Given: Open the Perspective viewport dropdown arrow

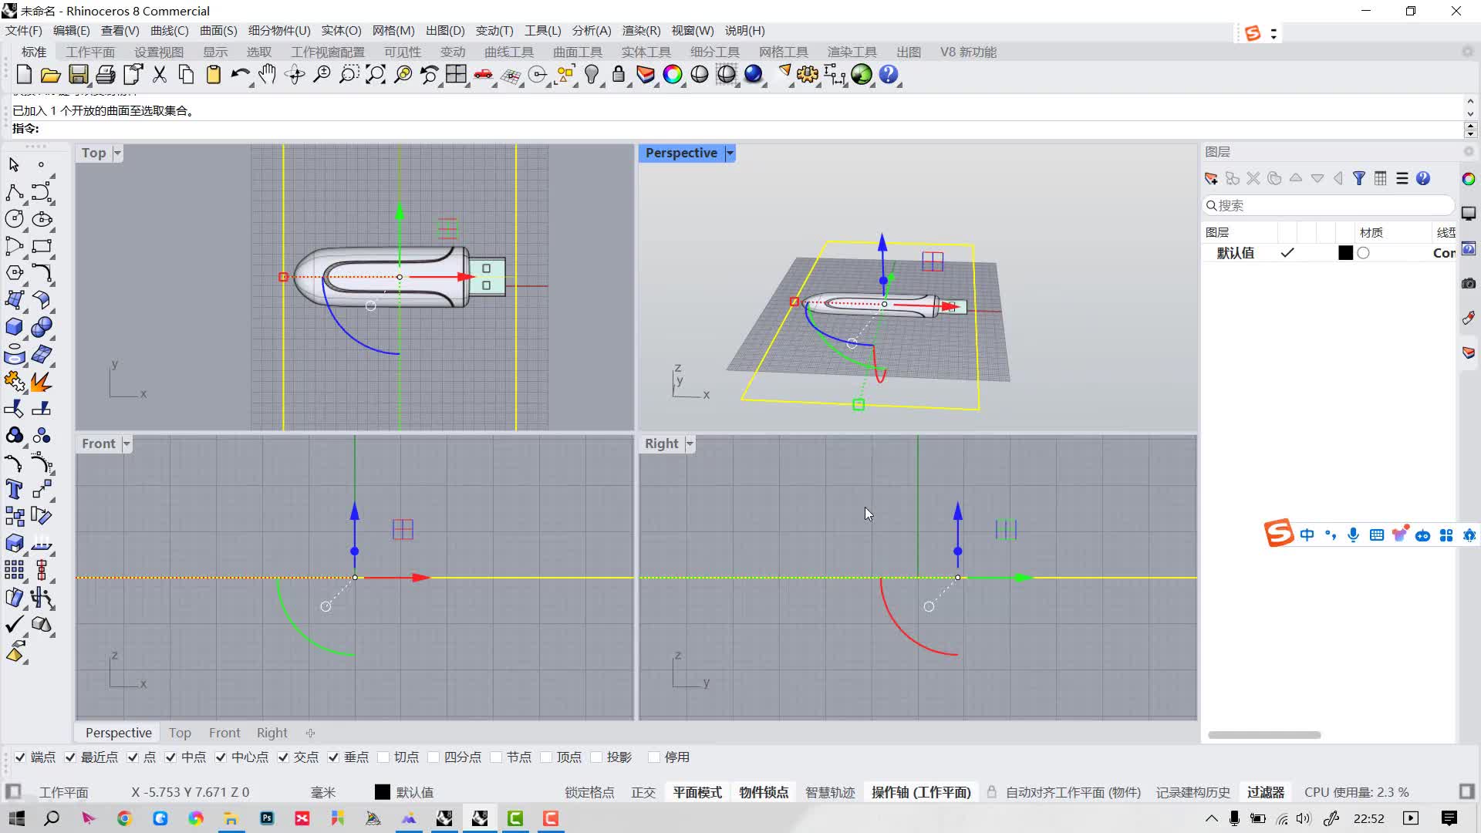Looking at the screenshot, I should click(x=730, y=153).
